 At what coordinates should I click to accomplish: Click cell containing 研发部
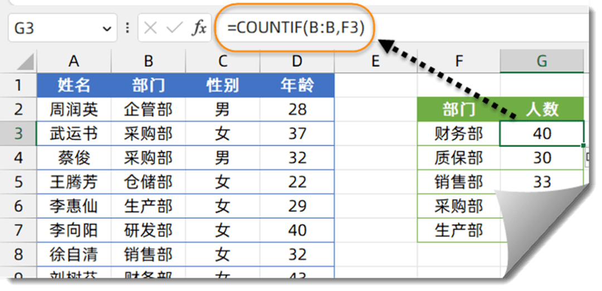point(148,230)
